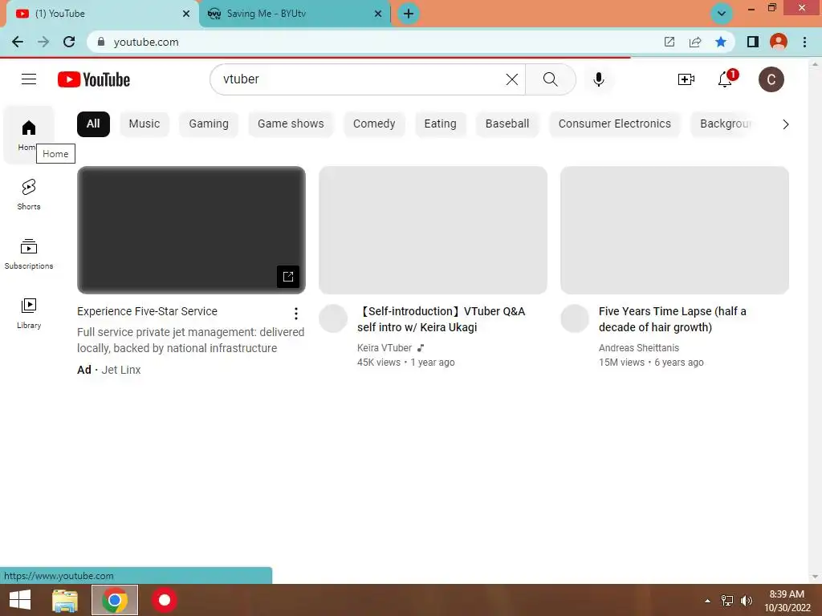Viewport: 822px width, 616px height.
Task: Open File Explorer from taskbar
Action: pyautogui.click(x=65, y=600)
